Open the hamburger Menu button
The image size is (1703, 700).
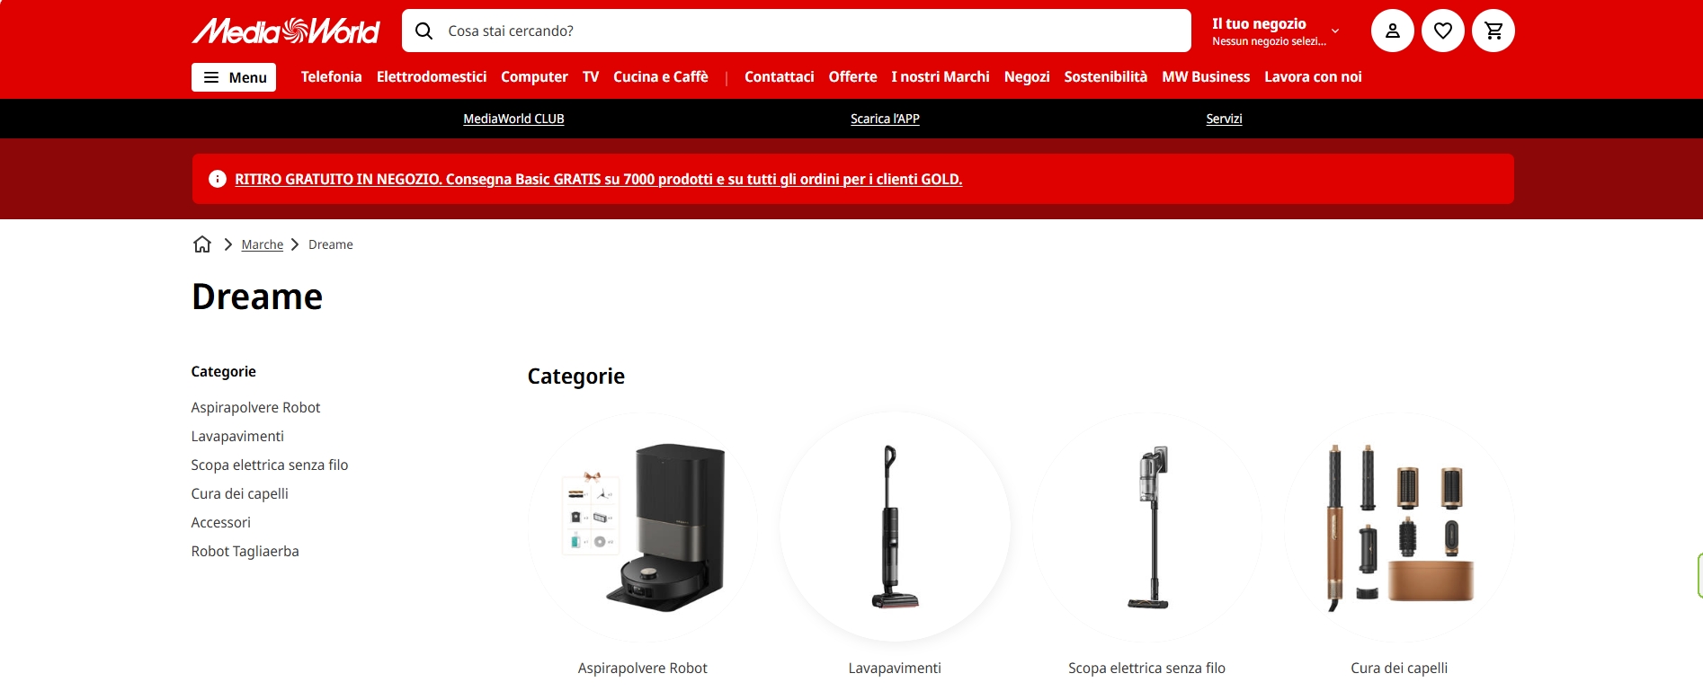coord(234,77)
